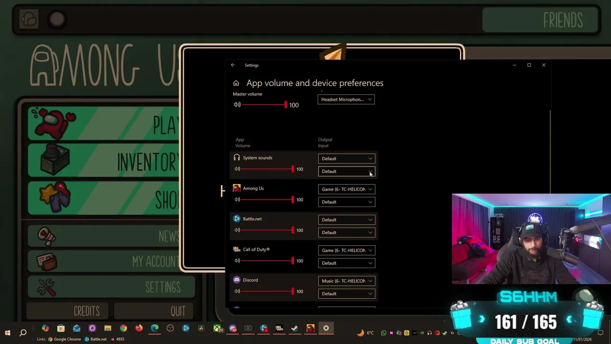The width and height of the screenshot is (611, 344).
Task: Click Google Chrome in the Links toolbar
Action: click(64, 339)
